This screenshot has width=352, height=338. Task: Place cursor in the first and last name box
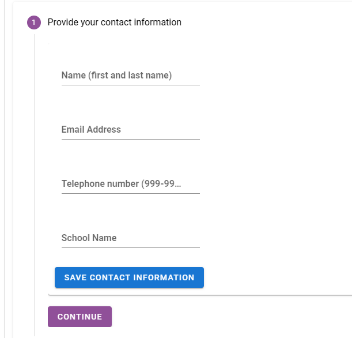(x=130, y=76)
